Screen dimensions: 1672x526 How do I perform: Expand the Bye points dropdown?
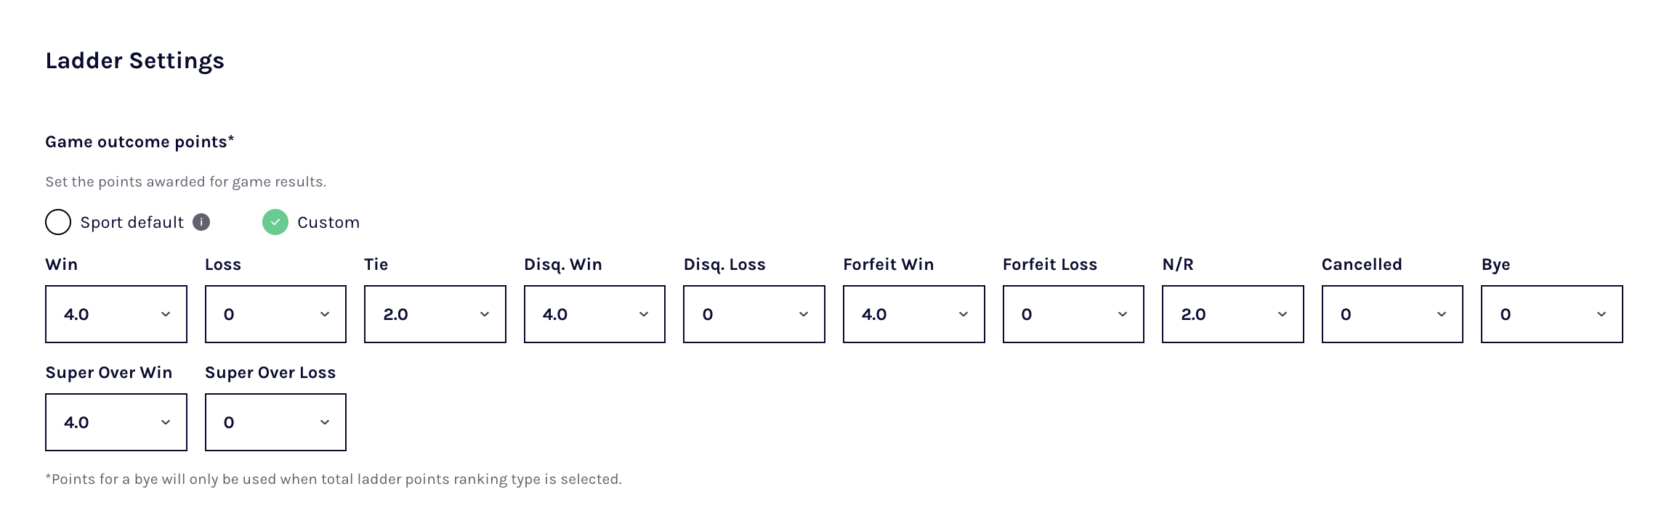[x=1551, y=314]
